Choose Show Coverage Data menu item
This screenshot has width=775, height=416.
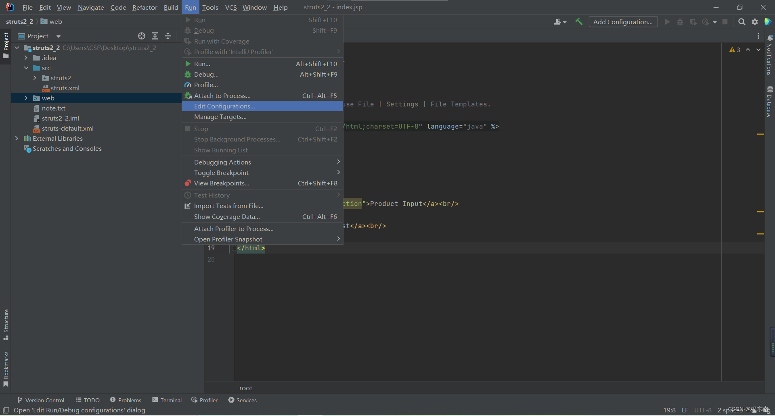point(262,216)
